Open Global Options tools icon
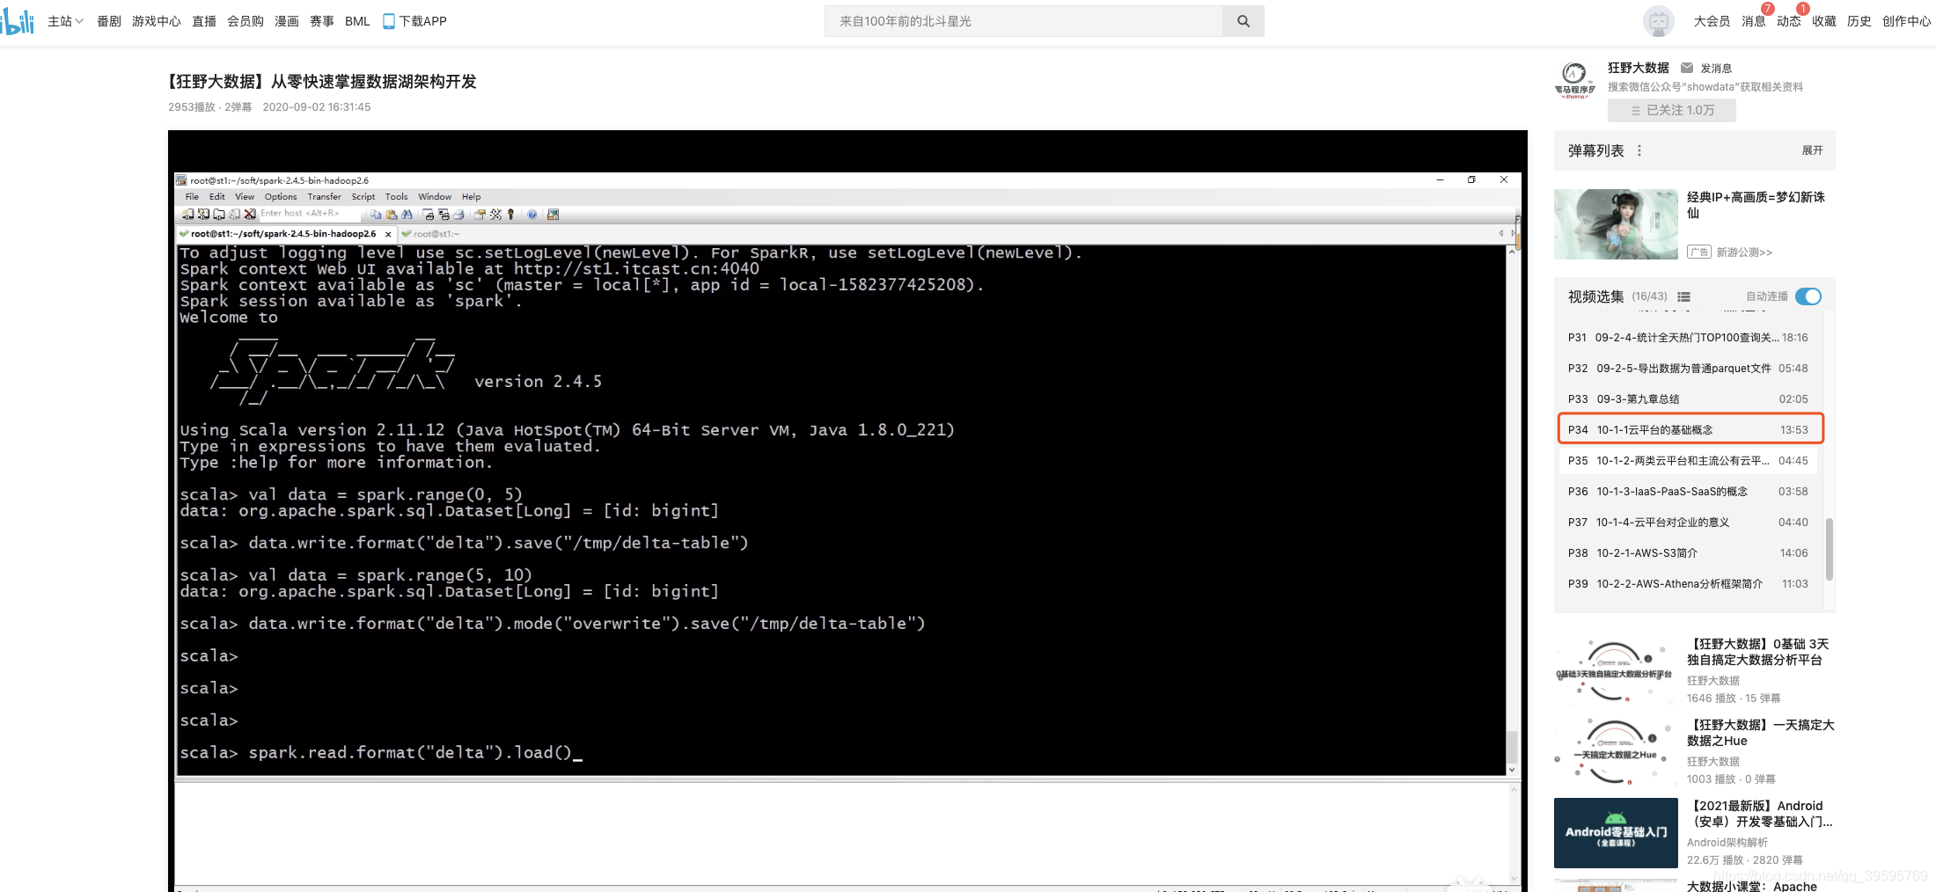Viewport: 1936px width, 892px height. [x=495, y=215]
